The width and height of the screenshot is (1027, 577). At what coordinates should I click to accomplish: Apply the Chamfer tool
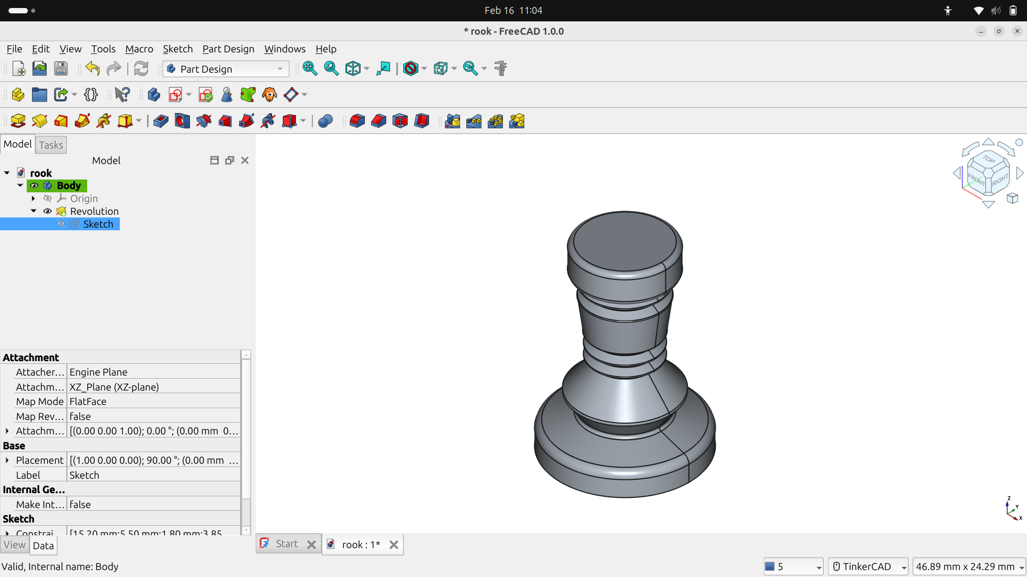378,121
